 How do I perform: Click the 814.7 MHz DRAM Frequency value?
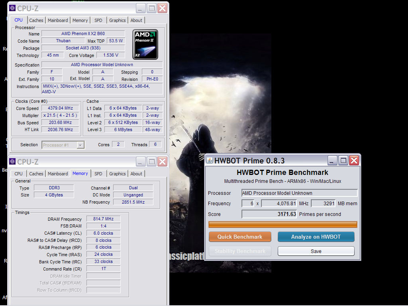tap(103, 219)
